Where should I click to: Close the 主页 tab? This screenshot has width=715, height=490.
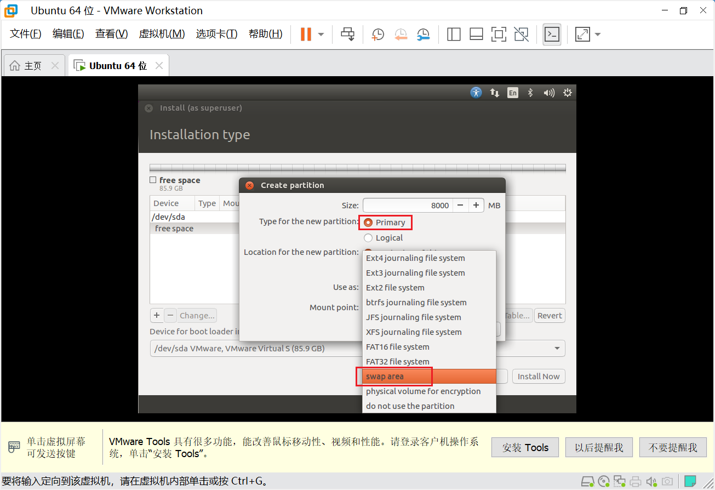tap(55, 66)
